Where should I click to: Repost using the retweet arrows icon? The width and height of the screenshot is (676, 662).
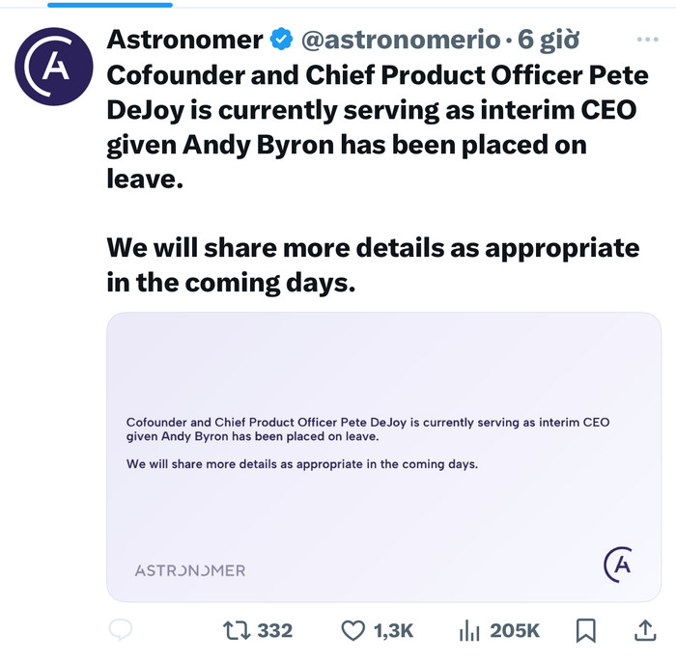click(x=237, y=630)
